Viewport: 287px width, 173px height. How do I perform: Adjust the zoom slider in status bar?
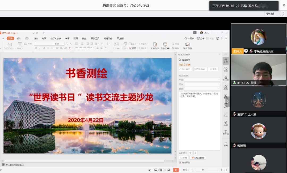[x=203, y=170]
